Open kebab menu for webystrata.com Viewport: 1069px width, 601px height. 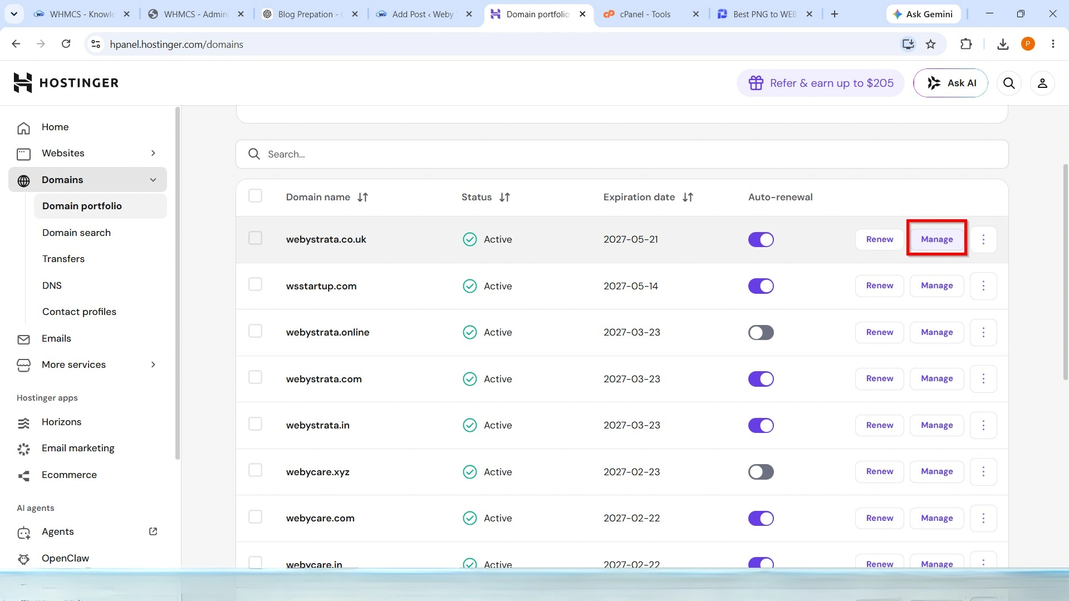click(x=983, y=379)
